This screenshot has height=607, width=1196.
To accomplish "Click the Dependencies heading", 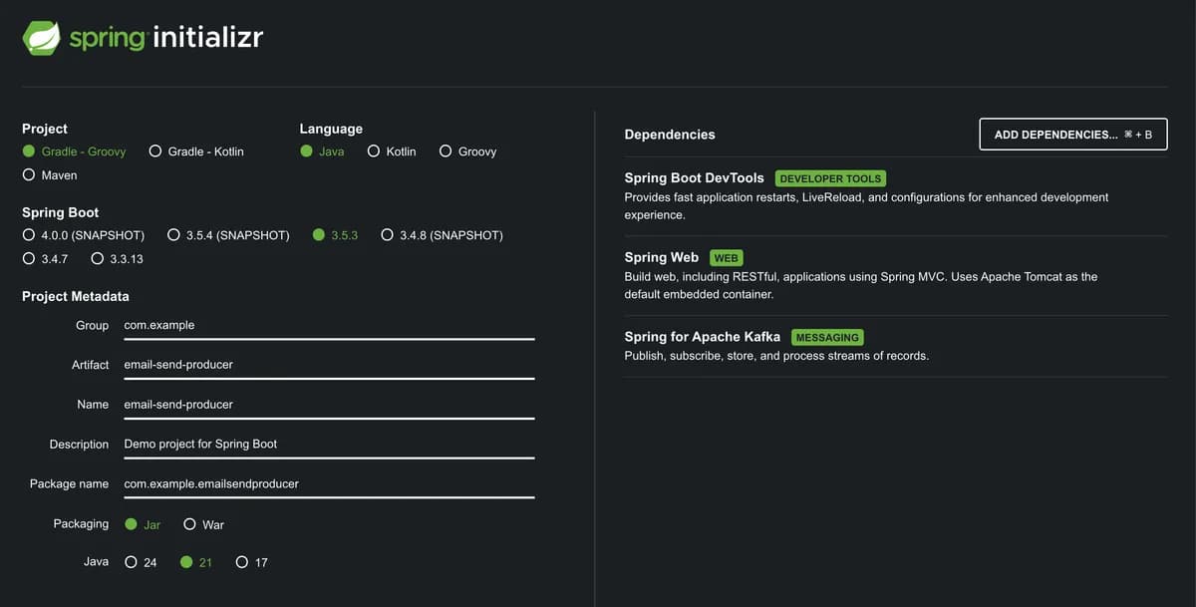I will pyautogui.click(x=670, y=135).
